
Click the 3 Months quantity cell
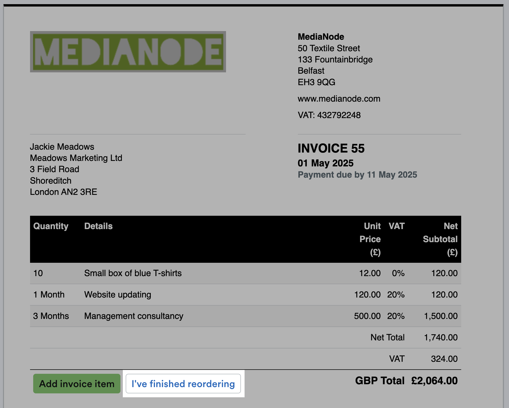[x=51, y=316]
